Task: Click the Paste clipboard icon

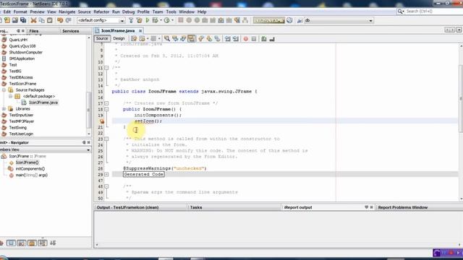Action: click(50, 20)
